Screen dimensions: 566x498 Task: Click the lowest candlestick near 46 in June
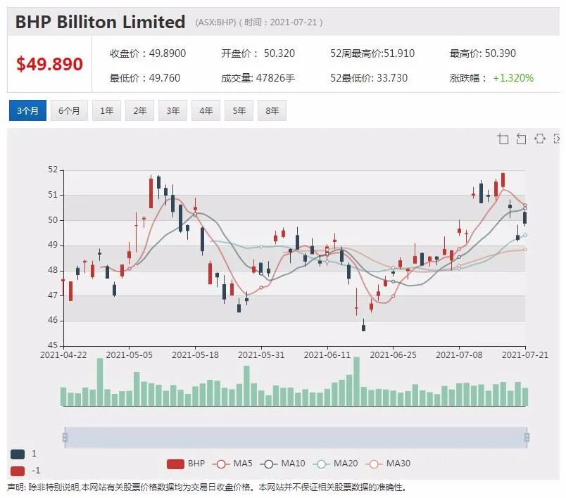(363, 325)
